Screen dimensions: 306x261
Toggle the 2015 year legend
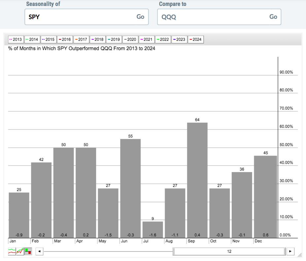(x=49, y=39)
